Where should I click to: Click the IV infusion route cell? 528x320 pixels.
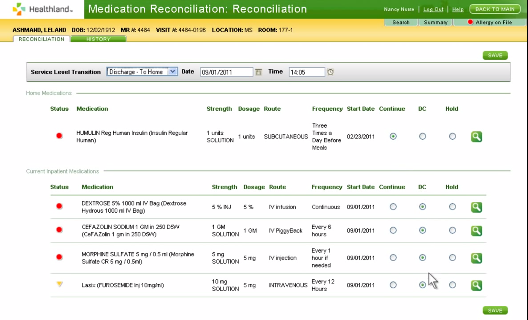point(282,207)
